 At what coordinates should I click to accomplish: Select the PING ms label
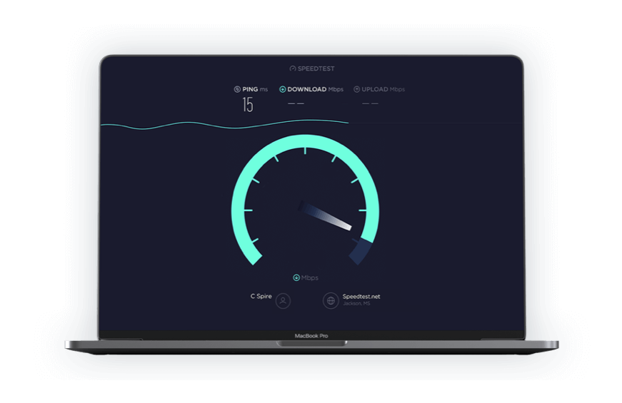[x=255, y=89]
